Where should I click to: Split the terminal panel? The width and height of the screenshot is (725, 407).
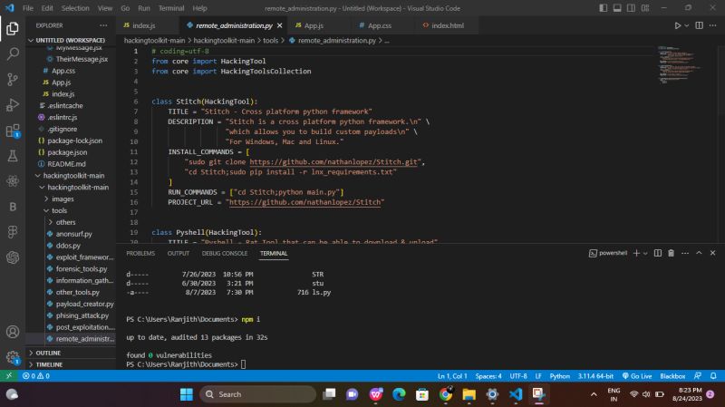tap(658, 253)
